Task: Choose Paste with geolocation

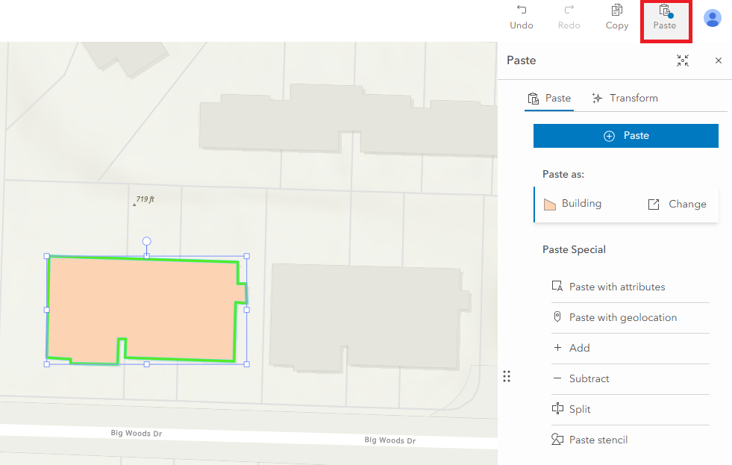Action: tap(622, 317)
